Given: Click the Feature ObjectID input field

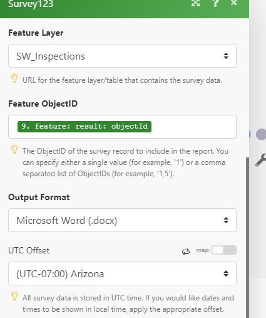Looking at the screenshot, I should [x=122, y=127].
